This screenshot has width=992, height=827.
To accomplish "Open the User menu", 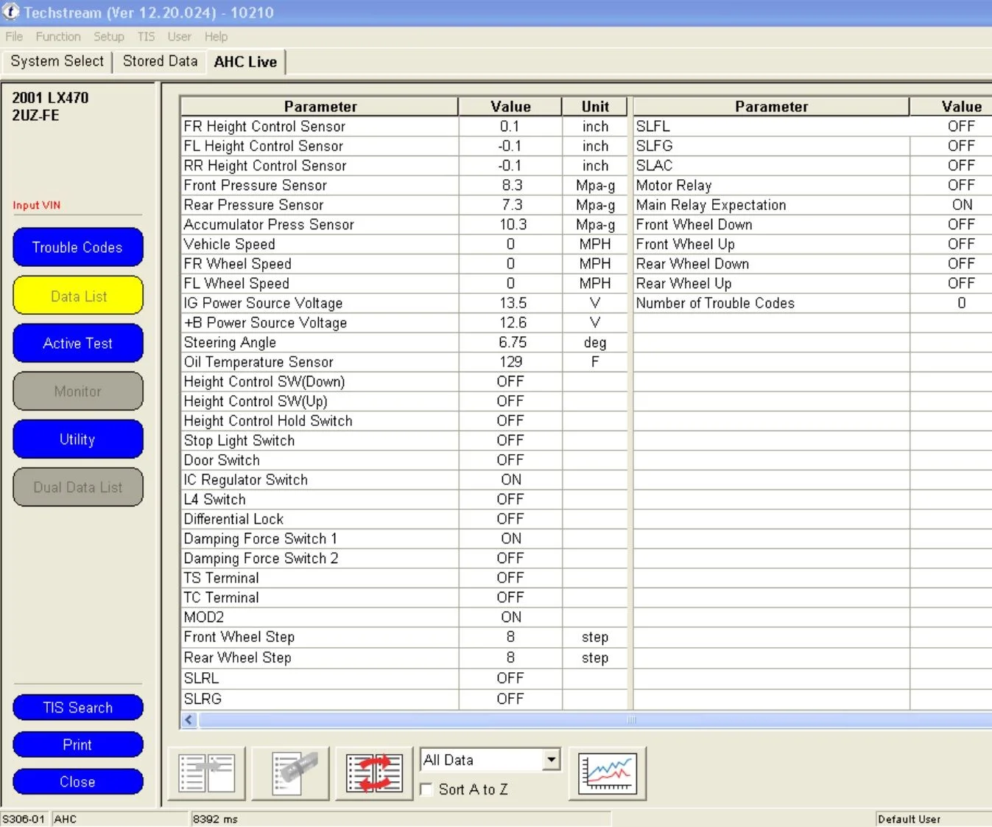I will coord(179,36).
